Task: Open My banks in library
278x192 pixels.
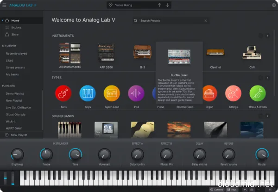Action: (12, 74)
